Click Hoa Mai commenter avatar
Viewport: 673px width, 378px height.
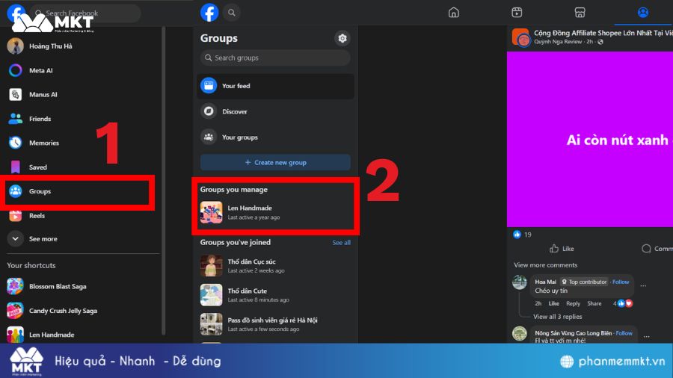point(520,282)
